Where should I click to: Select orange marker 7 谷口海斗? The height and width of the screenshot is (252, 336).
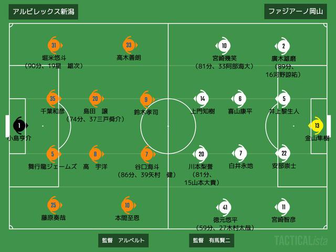(147, 154)
